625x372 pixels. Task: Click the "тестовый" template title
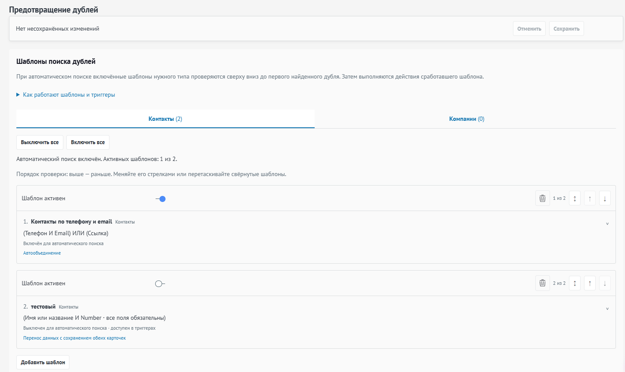(43, 307)
